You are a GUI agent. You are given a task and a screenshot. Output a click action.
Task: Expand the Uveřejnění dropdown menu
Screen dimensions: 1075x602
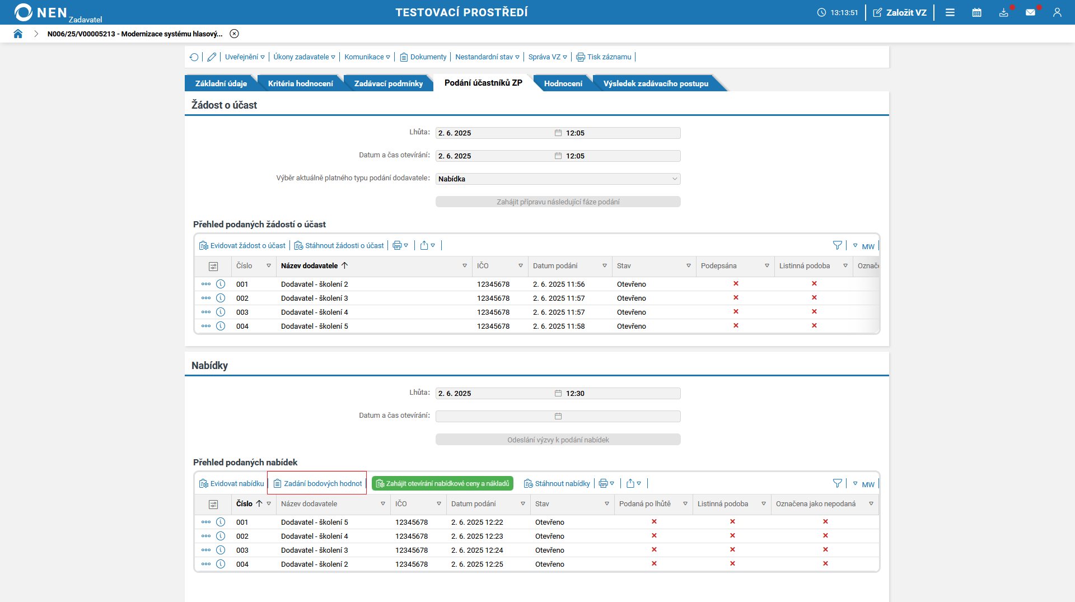click(x=245, y=57)
